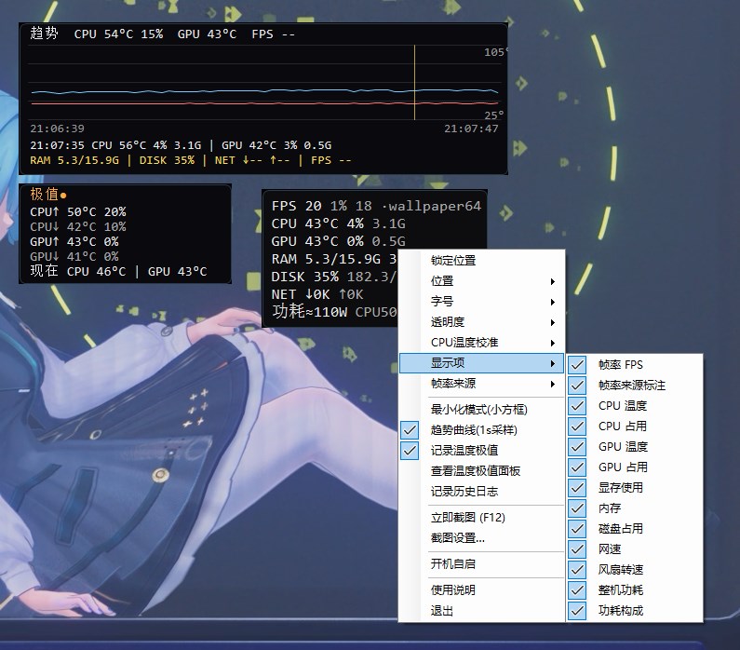Image resolution: width=740 pixels, height=650 pixels.
Task: Uncheck CPU 温度 in the display items
Action: (635, 406)
